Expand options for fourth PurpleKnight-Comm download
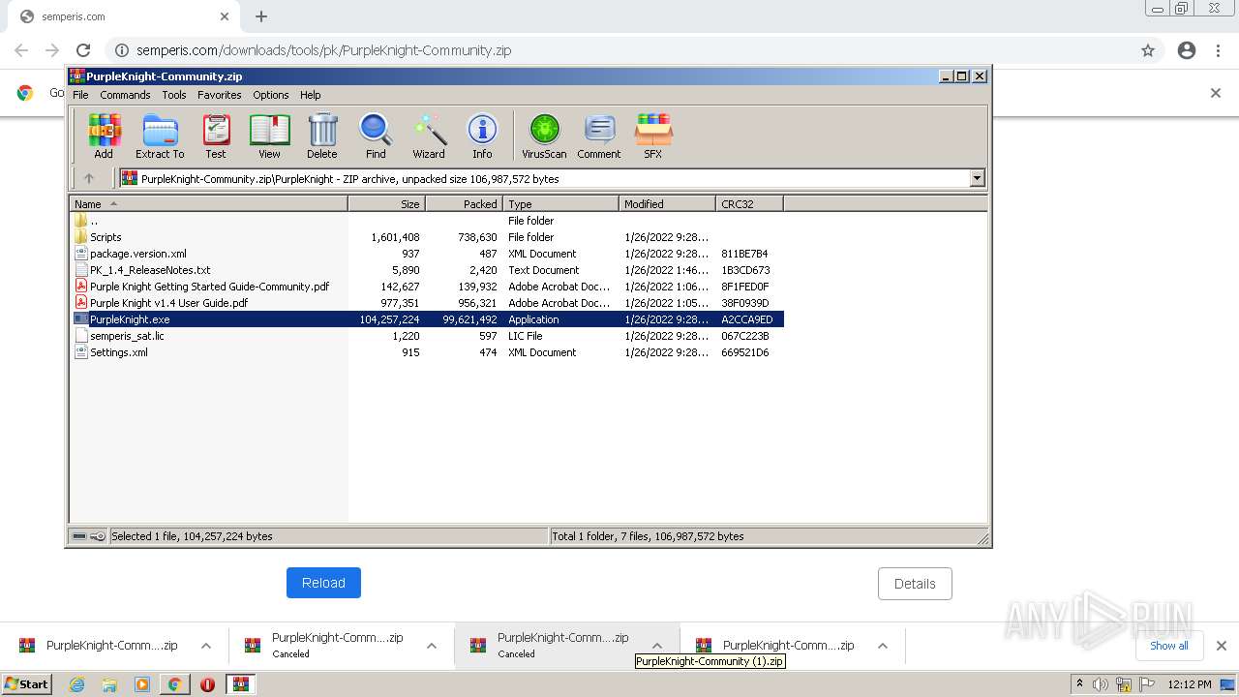The width and height of the screenshot is (1239, 697). tap(883, 646)
